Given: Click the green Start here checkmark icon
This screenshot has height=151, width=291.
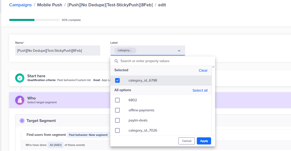Looking at the screenshot, I should point(20,78).
